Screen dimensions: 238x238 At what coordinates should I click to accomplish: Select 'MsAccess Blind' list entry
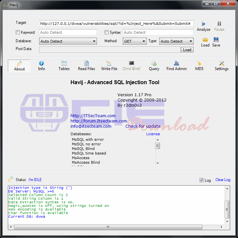(86, 162)
